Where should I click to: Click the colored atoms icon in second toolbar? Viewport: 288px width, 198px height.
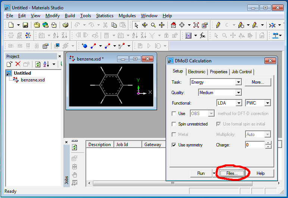click(x=28, y=35)
